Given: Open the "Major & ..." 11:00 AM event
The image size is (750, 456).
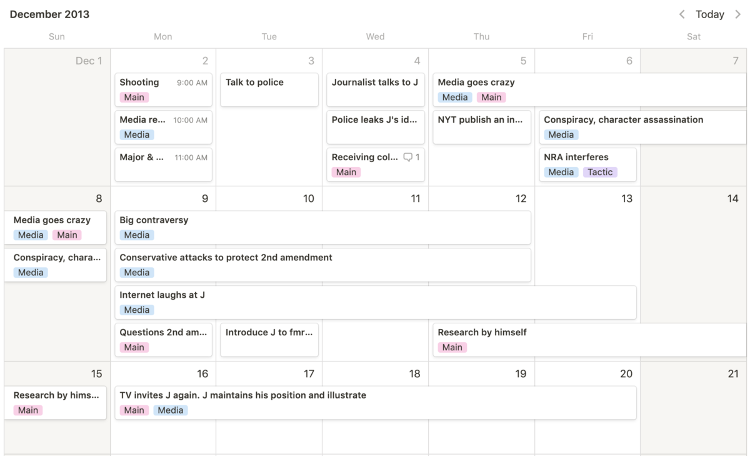Looking at the screenshot, I should [163, 164].
